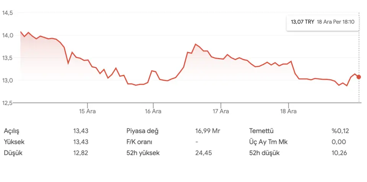
Task: Click the red endpoint dot on the chart
Action: [x=359, y=77]
